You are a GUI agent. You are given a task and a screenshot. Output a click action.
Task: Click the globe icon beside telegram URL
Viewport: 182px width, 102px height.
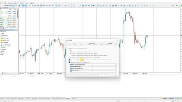[x=71, y=68]
